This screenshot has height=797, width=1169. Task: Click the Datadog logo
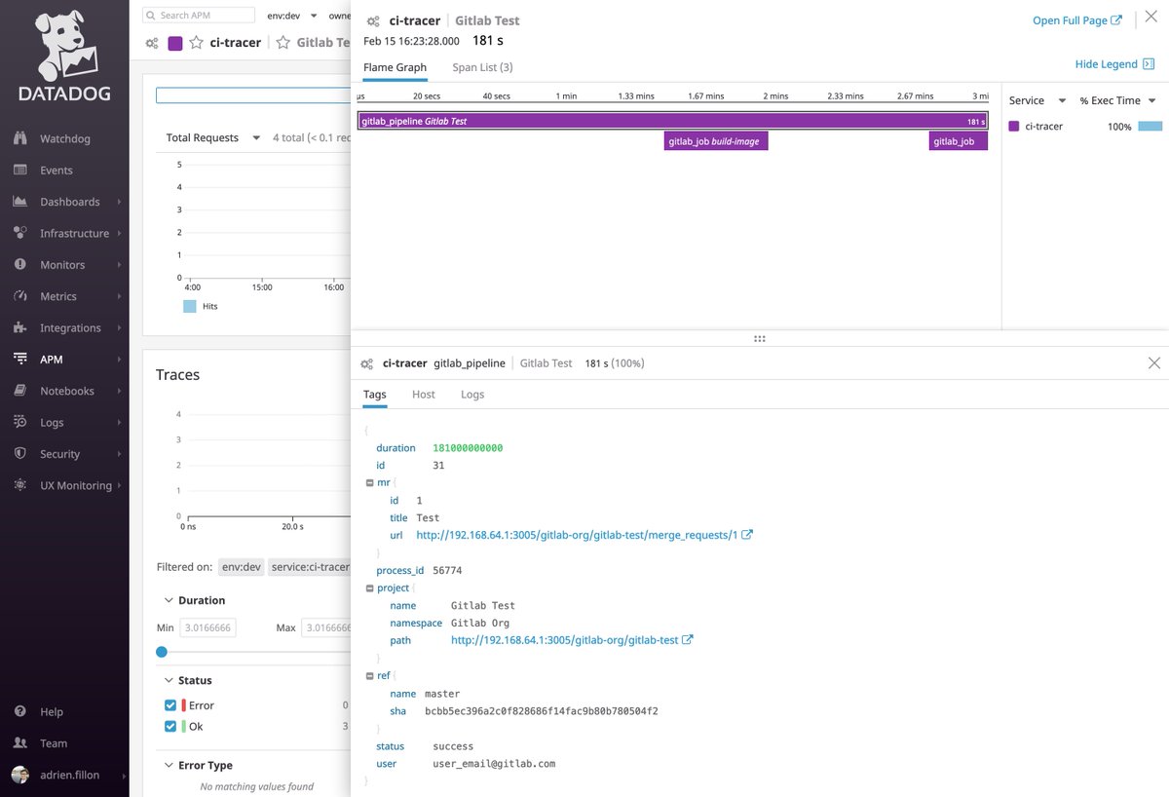[64, 56]
